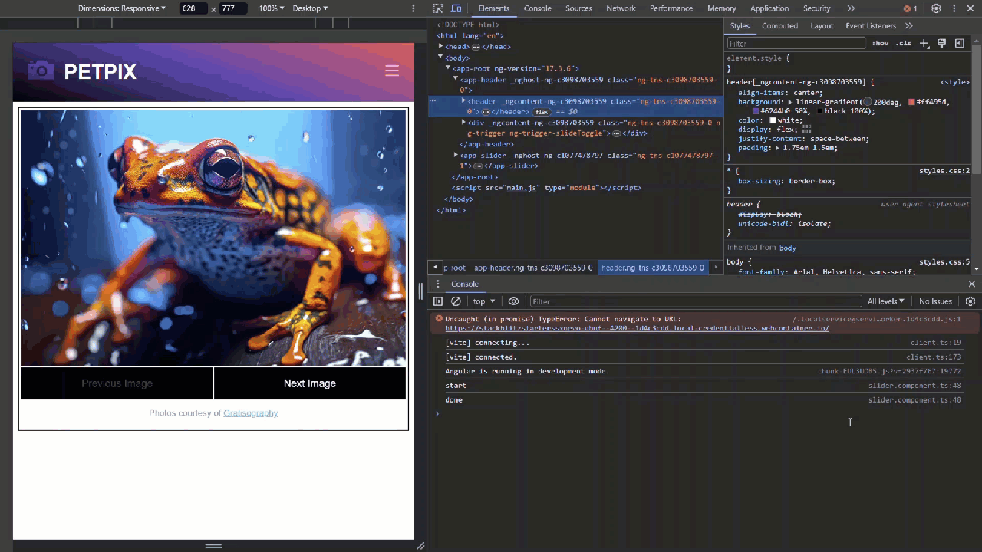Open the Memory tab
Viewport: 982px width, 552px height.
(x=721, y=8)
